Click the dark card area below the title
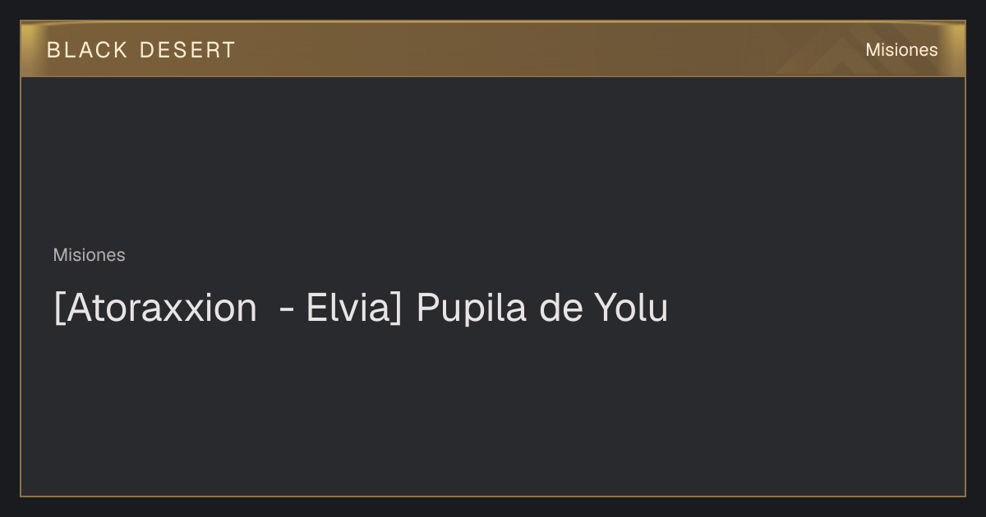Image resolution: width=986 pixels, height=517 pixels. [493, 410]
